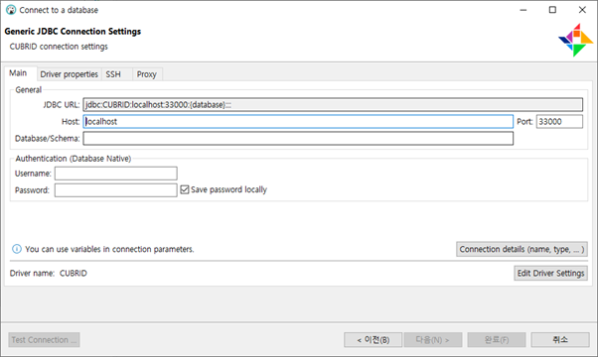The height and width of the screenshot is (357, 598).
Task: Open Connection details (name, type, ...) button
Action: [x=522, y=249]
